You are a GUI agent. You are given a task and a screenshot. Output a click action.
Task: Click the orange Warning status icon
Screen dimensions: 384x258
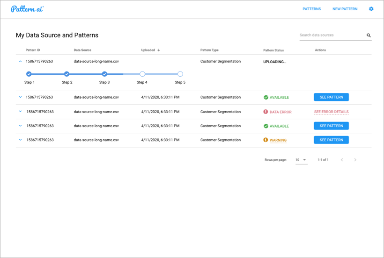(x=266, y=140)
